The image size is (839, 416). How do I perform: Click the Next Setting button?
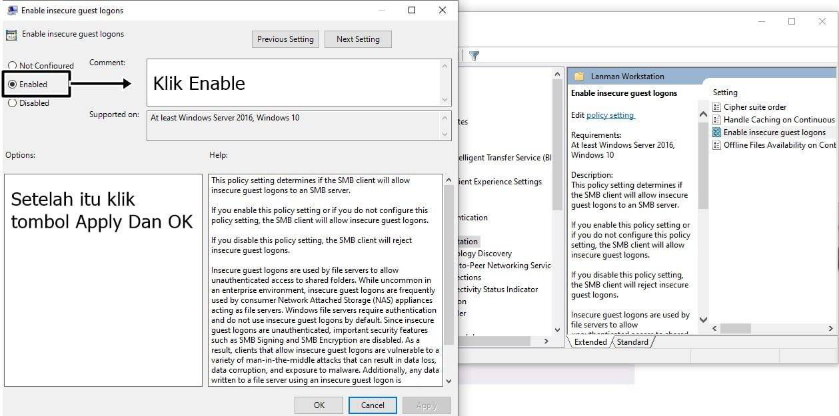[x=358, y=39]
